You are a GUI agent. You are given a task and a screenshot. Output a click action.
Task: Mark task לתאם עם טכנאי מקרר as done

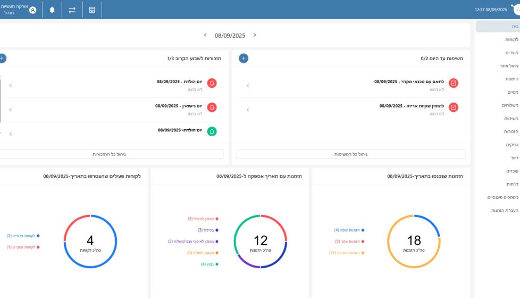(454, 83)
